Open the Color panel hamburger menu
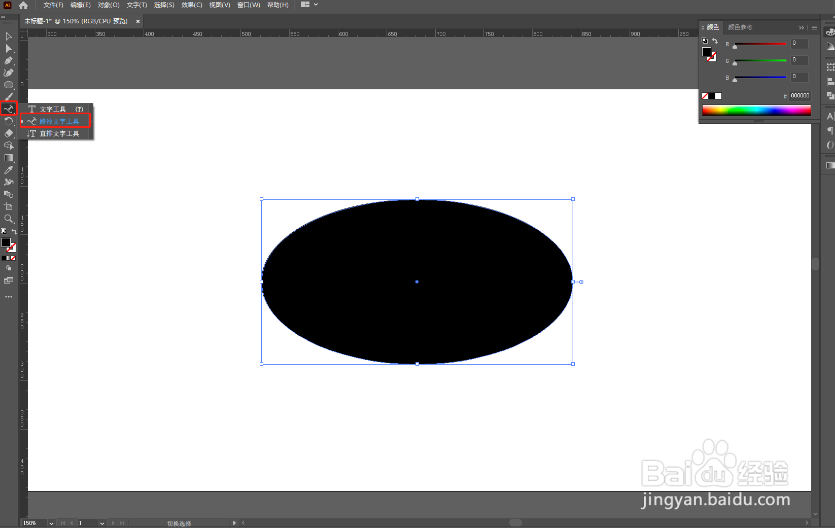The width and height of the screenshot is (835, 528). coord(814,27)
